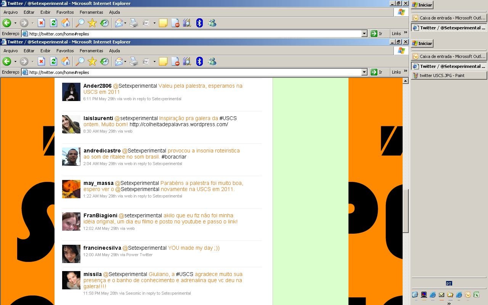Click the #boracriar hashtag link
Viewport: 488px width, 305px height.
click(174, 157)
